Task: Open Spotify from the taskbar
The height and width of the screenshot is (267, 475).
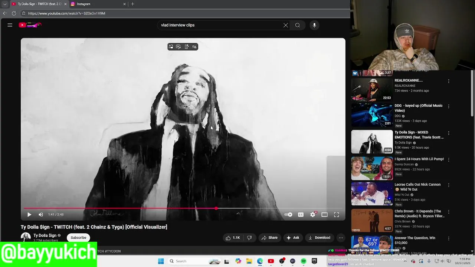Action: [304, 261]
